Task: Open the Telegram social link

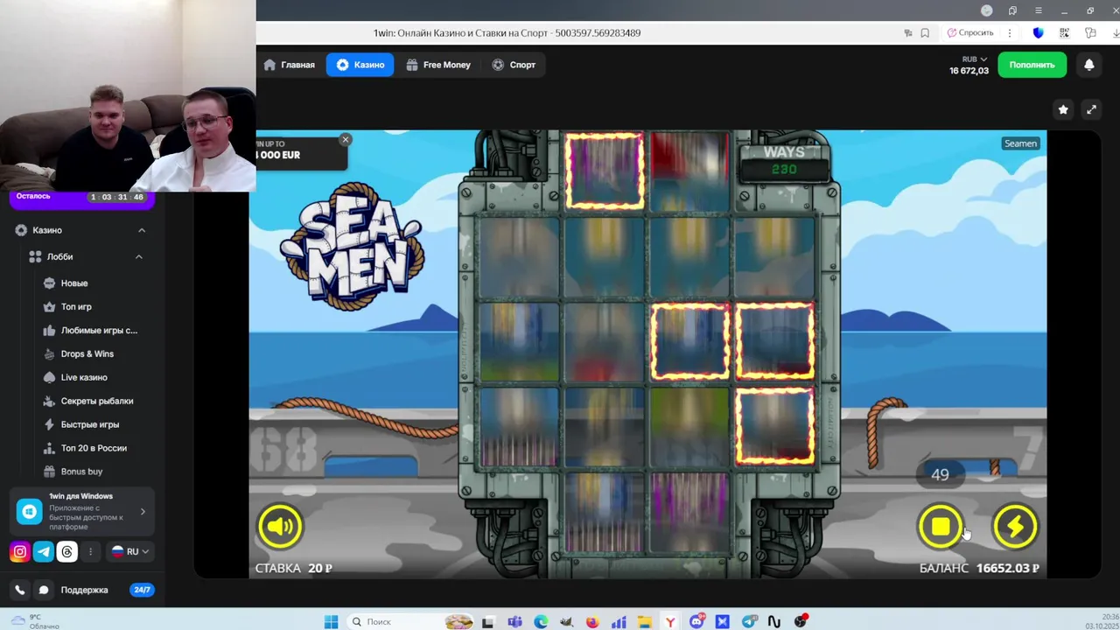Action: [43, 551]
